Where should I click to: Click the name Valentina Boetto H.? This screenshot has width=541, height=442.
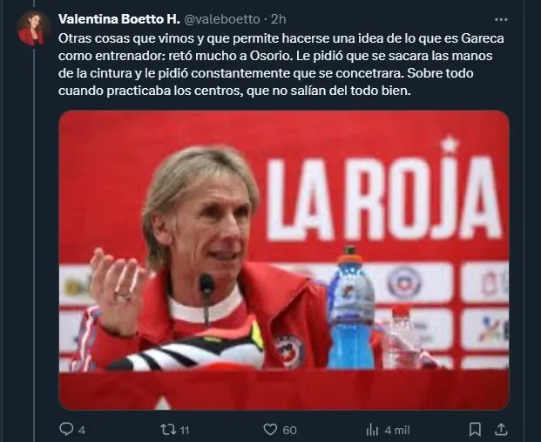tap(119, 19)
